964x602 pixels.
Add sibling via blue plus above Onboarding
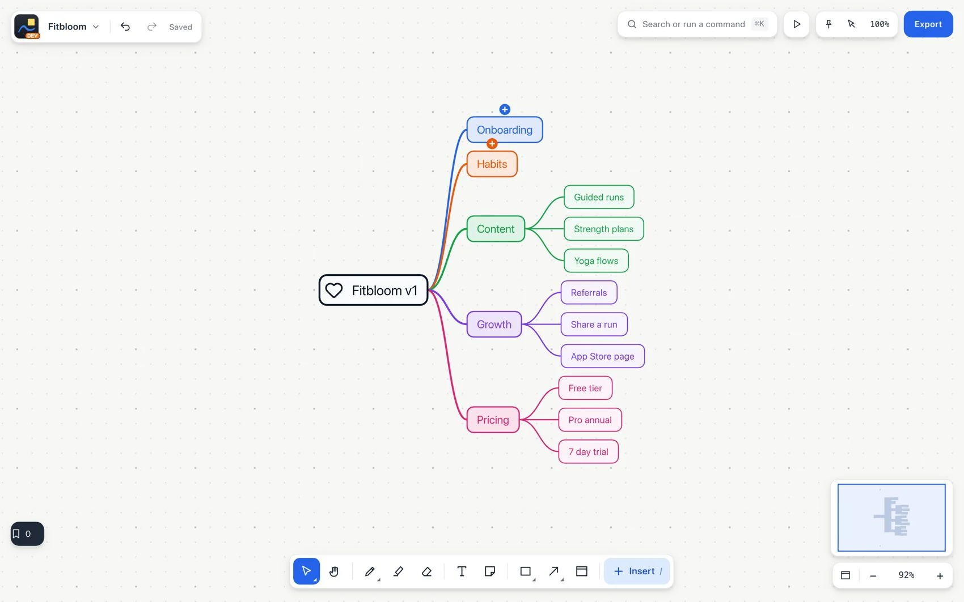[x=505, y=109]
